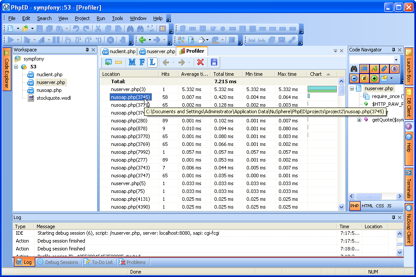
Task: Open the Code Navigator search dropdown
Action: point(396,59)
